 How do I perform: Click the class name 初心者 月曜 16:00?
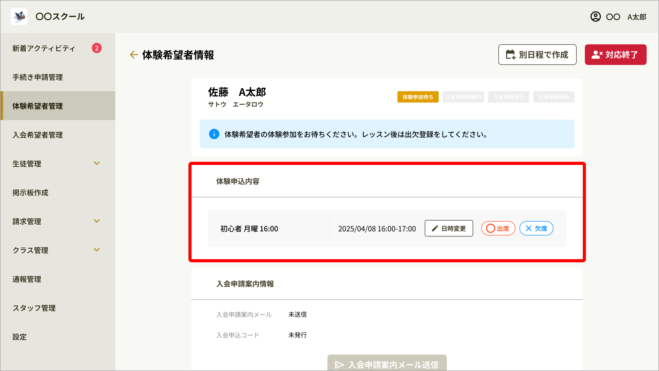coord(249,229)
